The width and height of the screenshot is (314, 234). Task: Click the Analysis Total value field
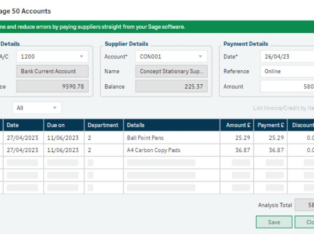point(304,205)
